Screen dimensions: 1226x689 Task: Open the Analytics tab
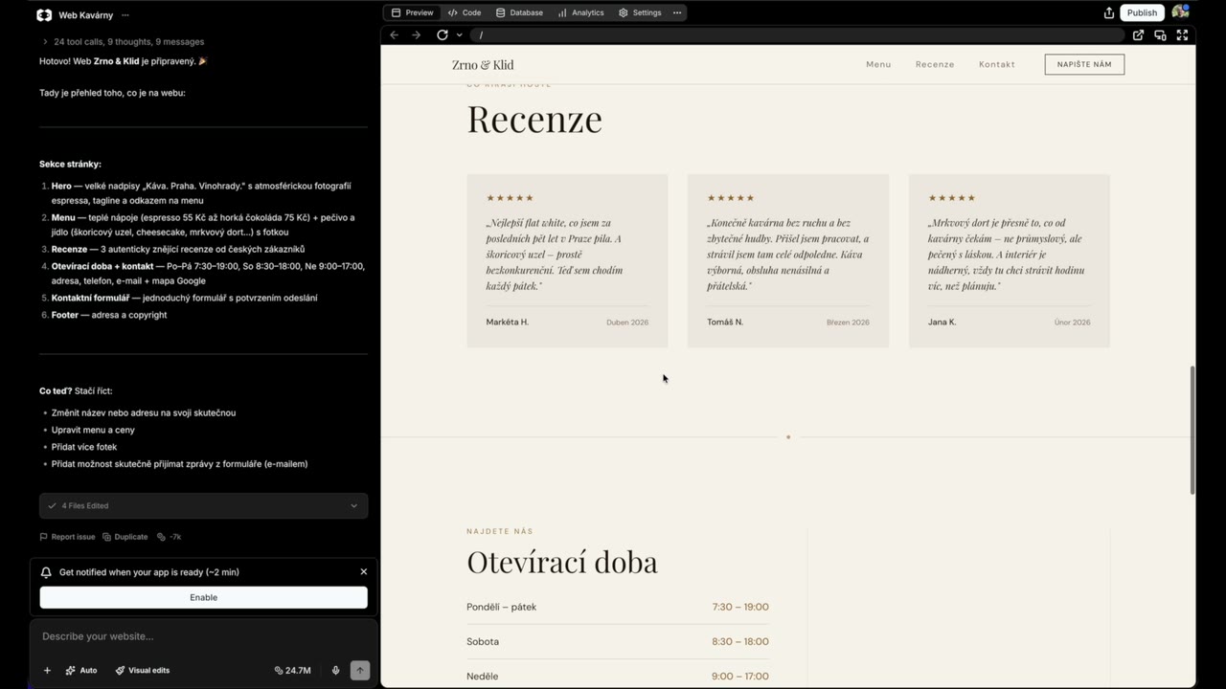coord(580,12)
